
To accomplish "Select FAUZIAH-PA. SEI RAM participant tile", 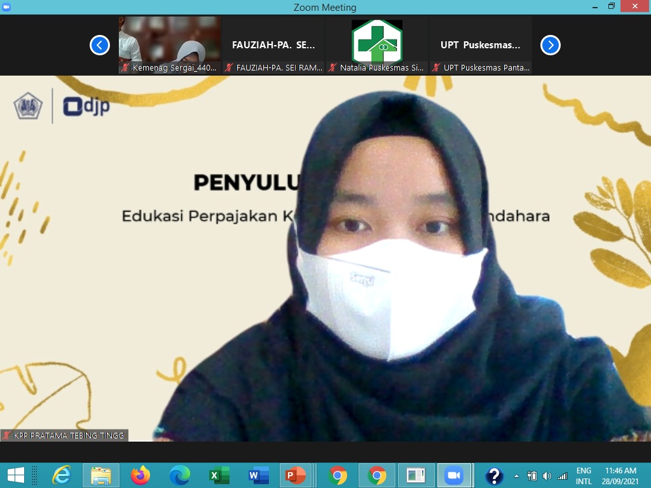I will coord(273,45).
